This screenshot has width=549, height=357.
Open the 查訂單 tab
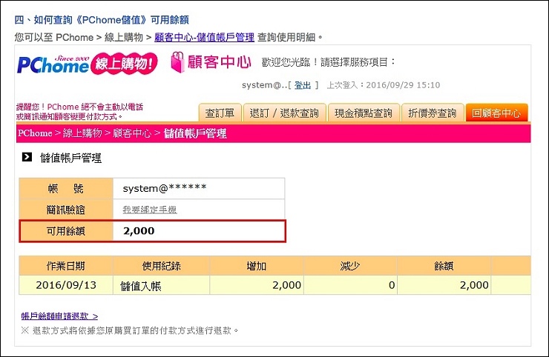(x=220, y=113)
